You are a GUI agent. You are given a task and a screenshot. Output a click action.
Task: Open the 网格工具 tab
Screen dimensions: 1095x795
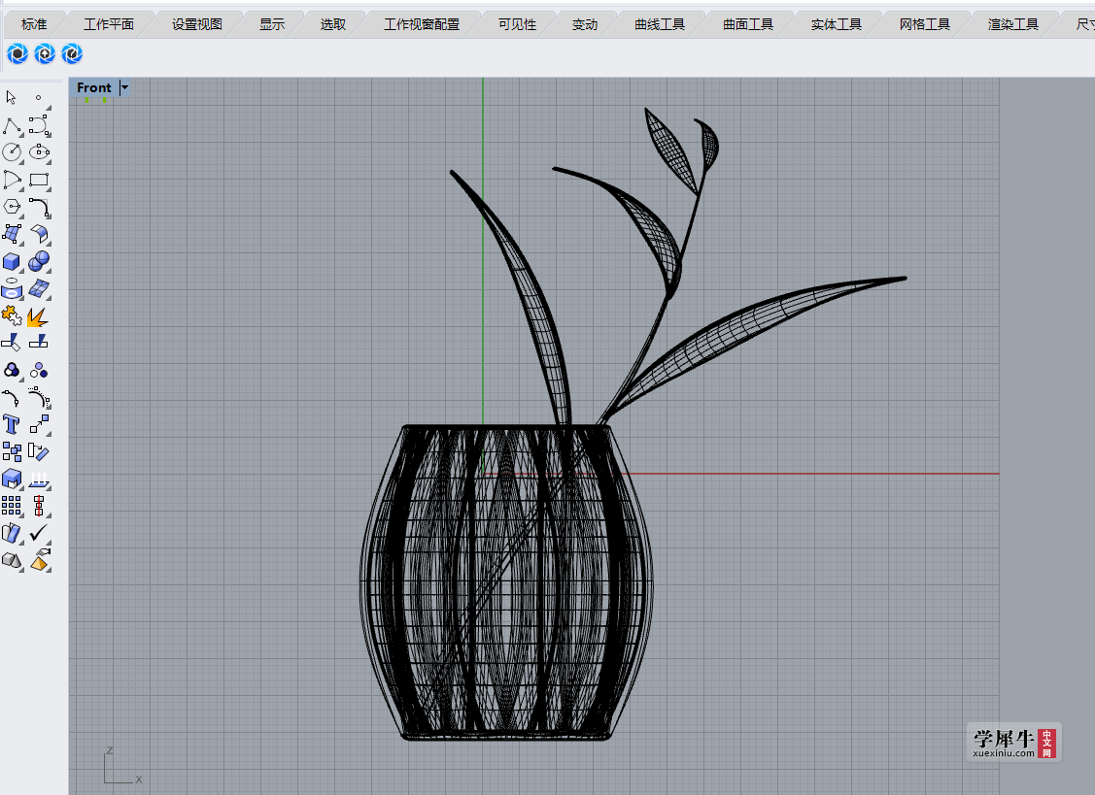point(925,24)
